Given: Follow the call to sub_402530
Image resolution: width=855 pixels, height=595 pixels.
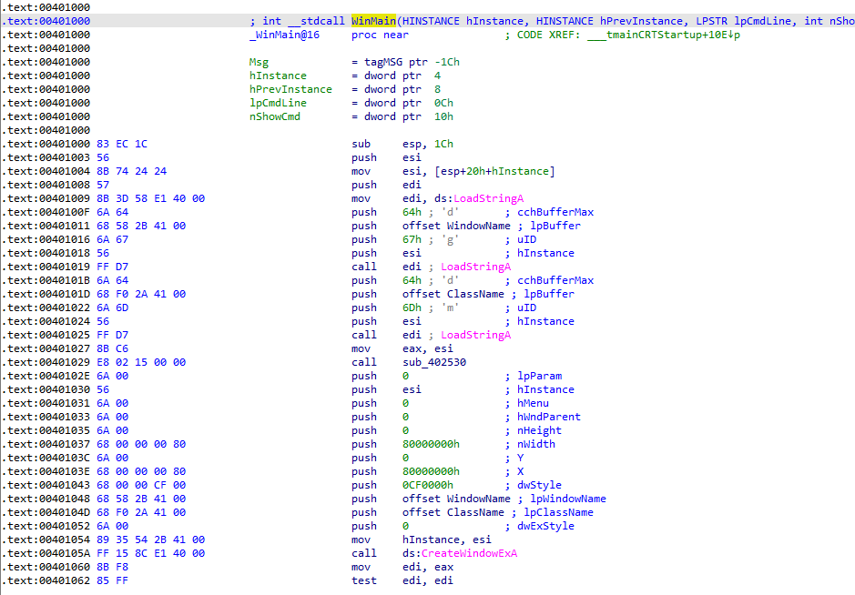Looking at the screenshot, I should click(434, 362).
